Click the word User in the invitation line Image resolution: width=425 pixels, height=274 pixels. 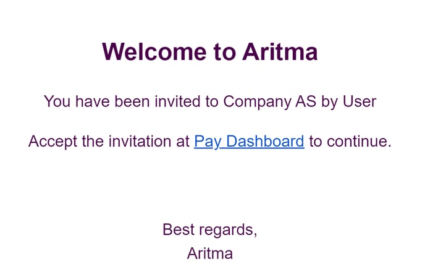(360, 101)
